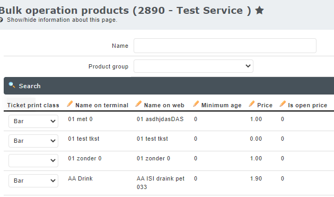Click Minimum age column header text
334x197 pixels.
tap(221, 105)
